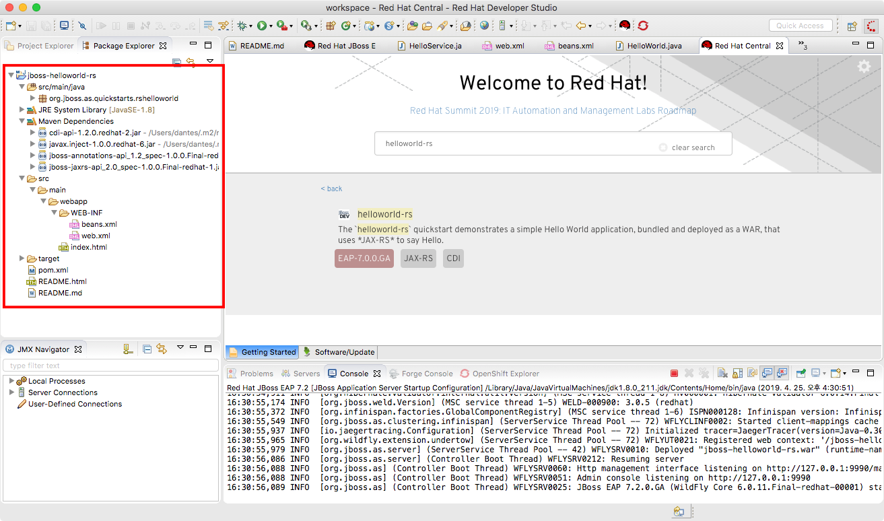The width and height of the screenshot is (884, 521).
Task: Click the JAX-RS tag
Action: click(x=418, y=258)
